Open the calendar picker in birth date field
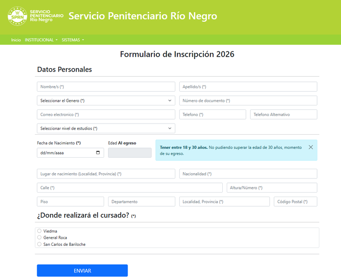Screen dimensions: 341x279 (x=98, y=153)
